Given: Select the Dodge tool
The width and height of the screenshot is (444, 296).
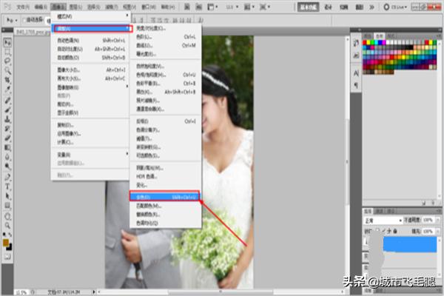Looking at the screenshot, I should pyautogui.click(x=7, y=166).
